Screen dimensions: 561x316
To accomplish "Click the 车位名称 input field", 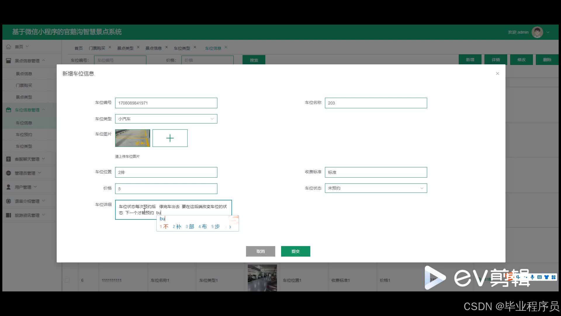I will [376, 103].
